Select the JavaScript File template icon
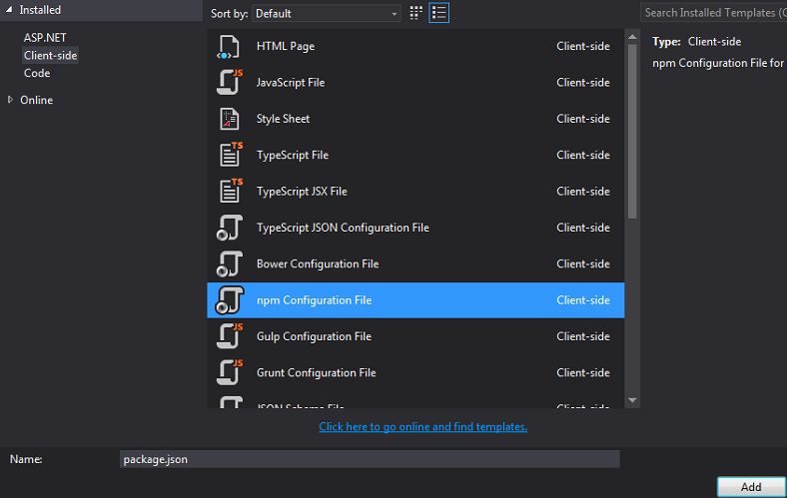The height and width of the screenshot is (498, 787). [230, 83]
